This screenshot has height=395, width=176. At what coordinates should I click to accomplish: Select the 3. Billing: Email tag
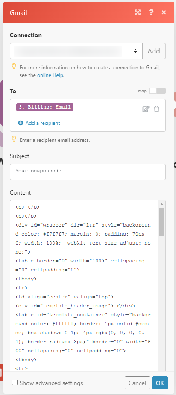point(45,107)
